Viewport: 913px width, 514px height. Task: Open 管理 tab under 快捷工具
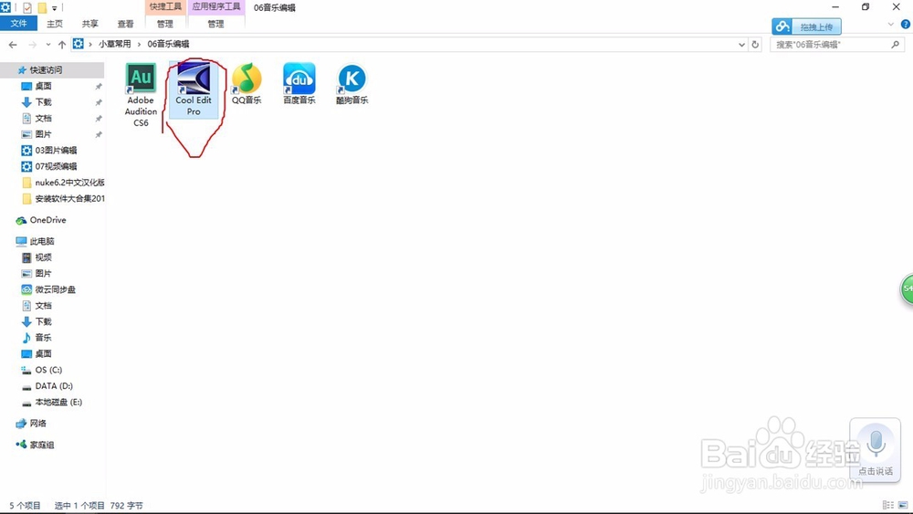(x=164, y=24)
